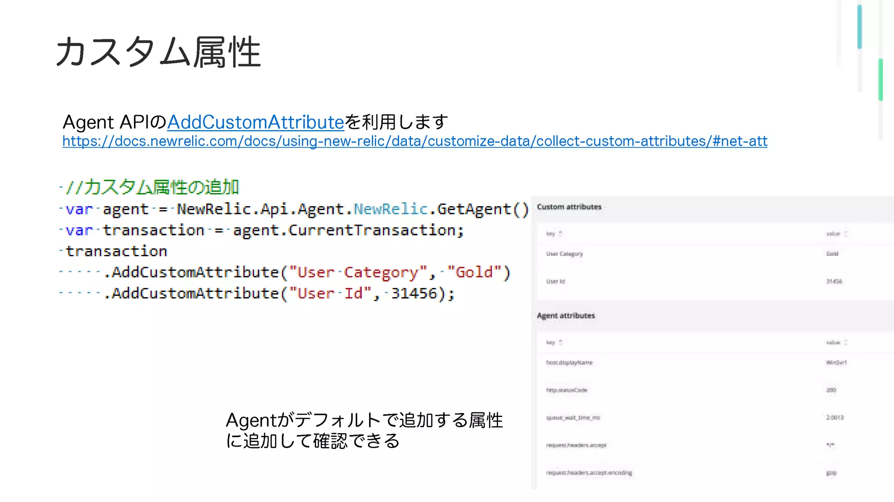Click value sort icon in Custom attributes table

846,234
